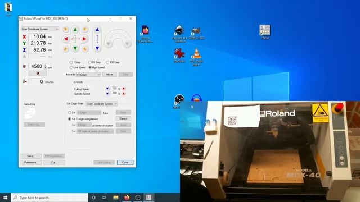Open the Inkscape desktop shortcut

179,34
